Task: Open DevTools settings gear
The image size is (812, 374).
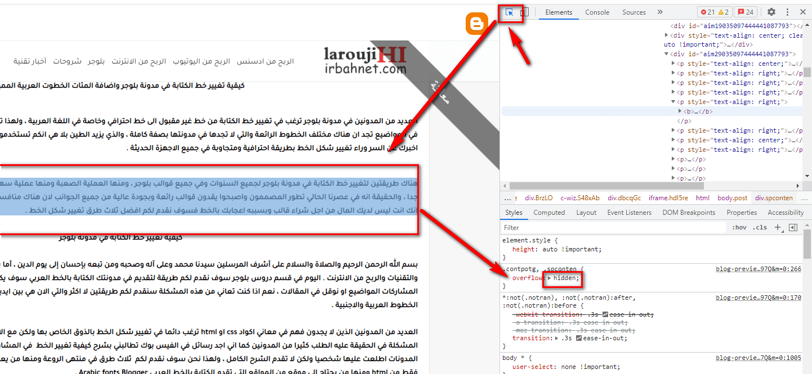Action: [771, 12]
